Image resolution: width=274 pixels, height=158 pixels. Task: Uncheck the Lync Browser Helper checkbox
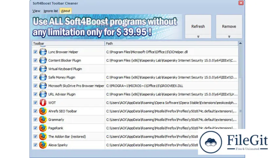tap(35, 52)
